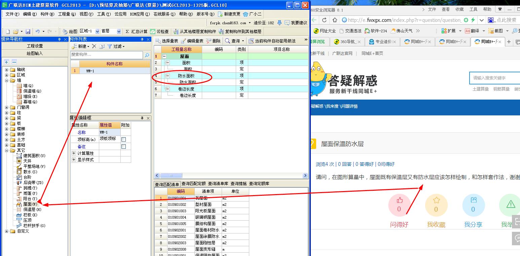Toggle checkbox in 顶标高 property row
The width and height of the screenshot is (520, 256).
click(123, 139)
